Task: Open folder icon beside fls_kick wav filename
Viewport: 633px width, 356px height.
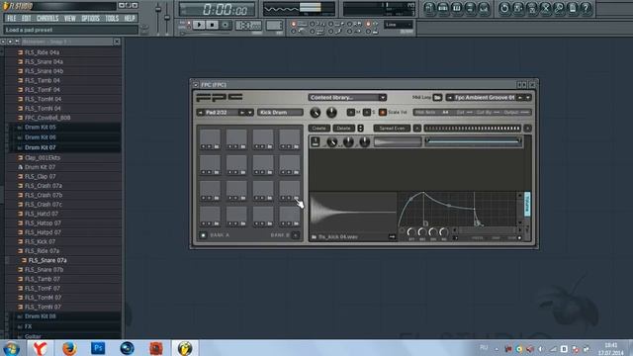Action: [315, 237]
